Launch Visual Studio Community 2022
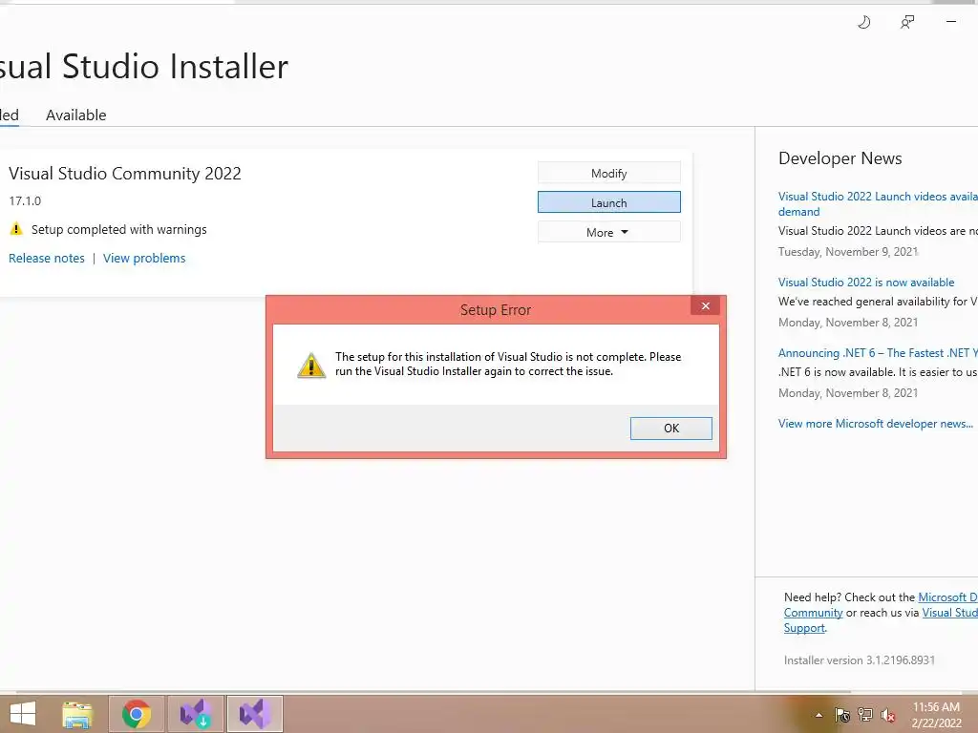 (608, 202)
